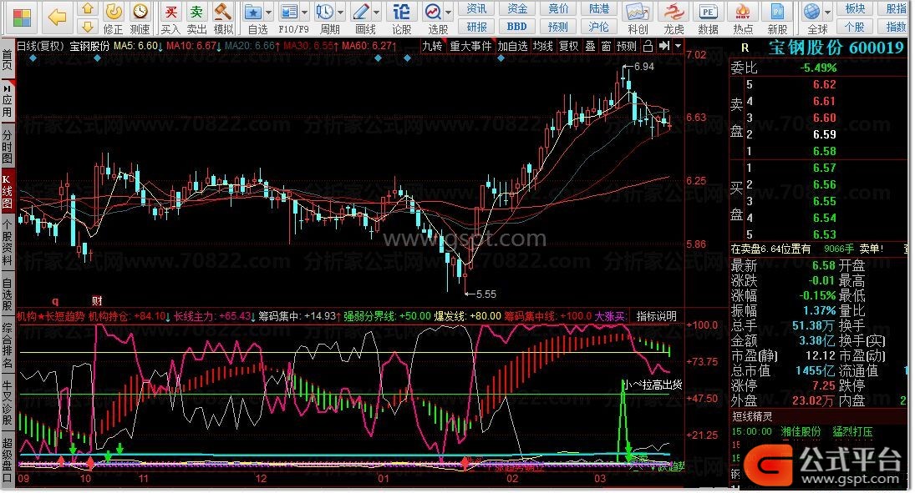The width and height of the screenshot is (915, 493).
Task: Toggle the 复权 price adjustment option
Action: tap(568, 46)
